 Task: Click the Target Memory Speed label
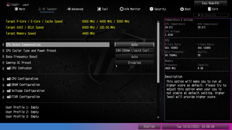(x=21, y=34)
